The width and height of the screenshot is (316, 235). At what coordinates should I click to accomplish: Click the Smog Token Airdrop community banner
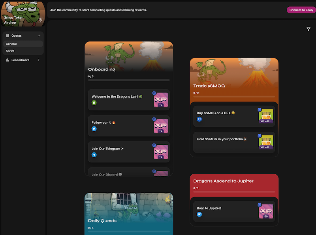pos(23,14)
